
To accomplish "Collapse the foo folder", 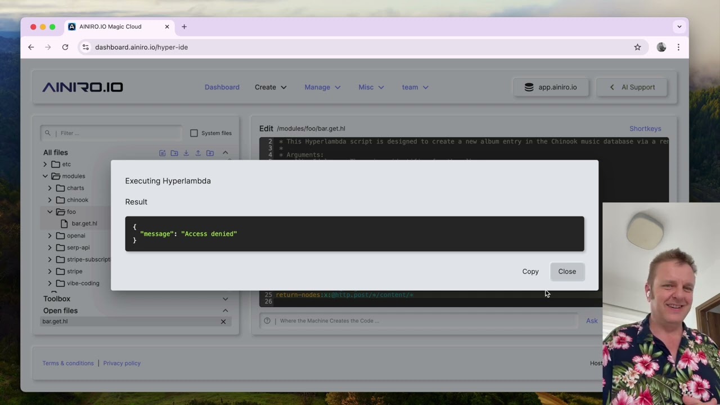I will 49,211.
